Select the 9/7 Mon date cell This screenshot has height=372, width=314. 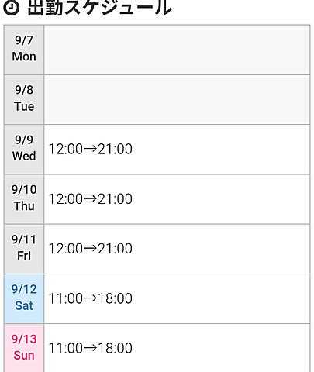(x=24, y=50)
